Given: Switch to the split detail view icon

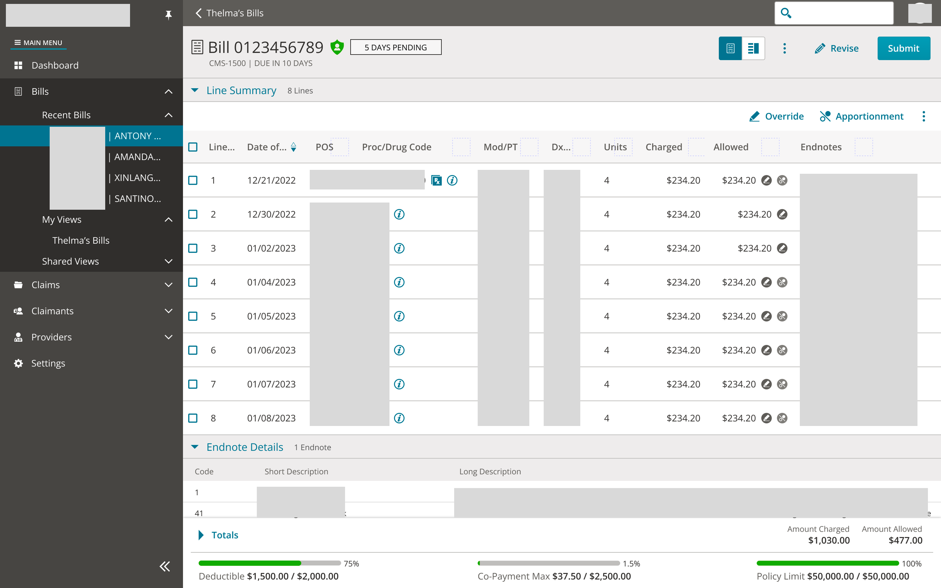Looking at the screenshot, I should (753, 48).
